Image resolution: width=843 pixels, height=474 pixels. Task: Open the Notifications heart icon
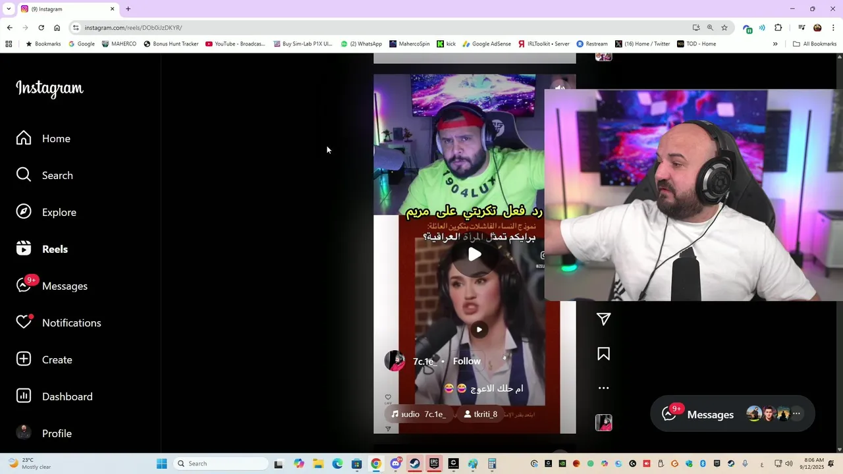click(24, 323)
